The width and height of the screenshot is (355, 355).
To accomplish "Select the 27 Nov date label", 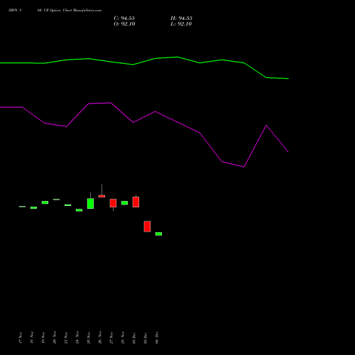I will click(x=111, y=337).
